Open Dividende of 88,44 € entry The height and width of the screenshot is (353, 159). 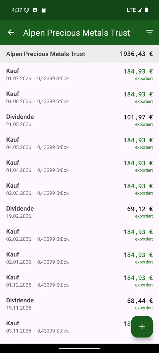79,304
